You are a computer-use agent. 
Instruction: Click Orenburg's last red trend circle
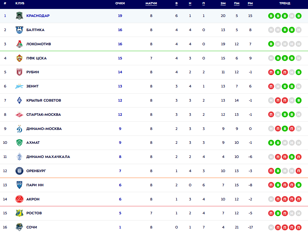coord(298,171)
